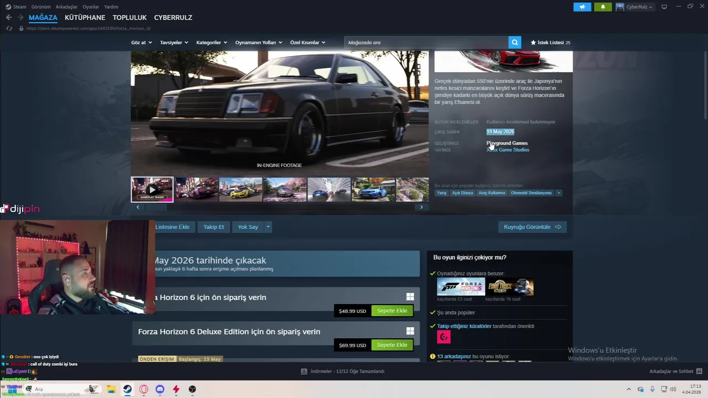
Task: Click the Açık Dünya tag
Action: (462, 193)
